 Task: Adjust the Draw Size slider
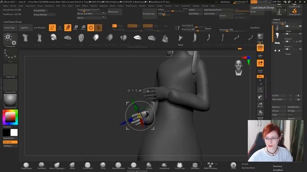click(196, 29)
